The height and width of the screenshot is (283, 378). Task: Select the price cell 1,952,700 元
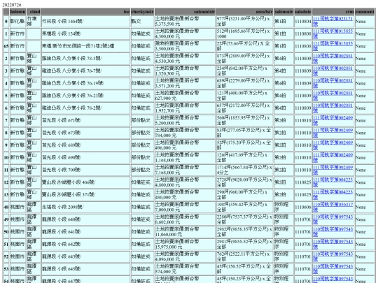tap(185, 108)
